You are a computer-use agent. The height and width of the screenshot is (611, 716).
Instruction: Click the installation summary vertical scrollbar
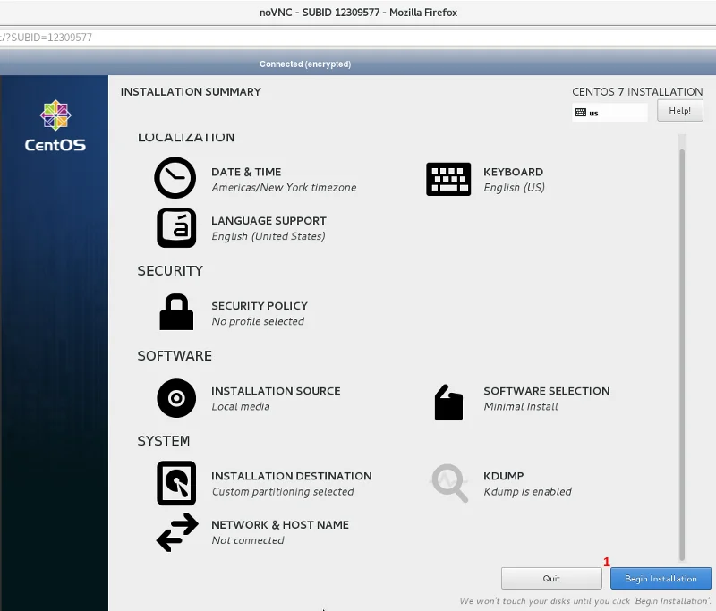682,349
